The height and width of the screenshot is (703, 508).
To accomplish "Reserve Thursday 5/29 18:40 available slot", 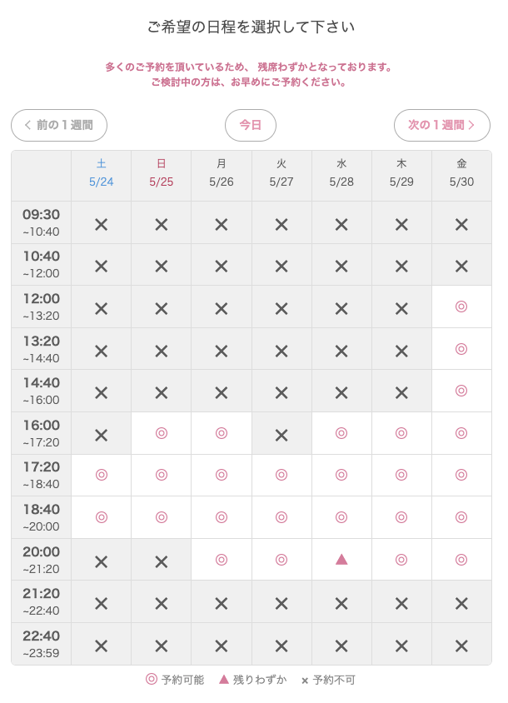I will [401, 517].
